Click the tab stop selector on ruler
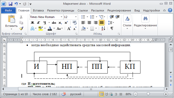 pyautogui.click(x=4, y=40)
